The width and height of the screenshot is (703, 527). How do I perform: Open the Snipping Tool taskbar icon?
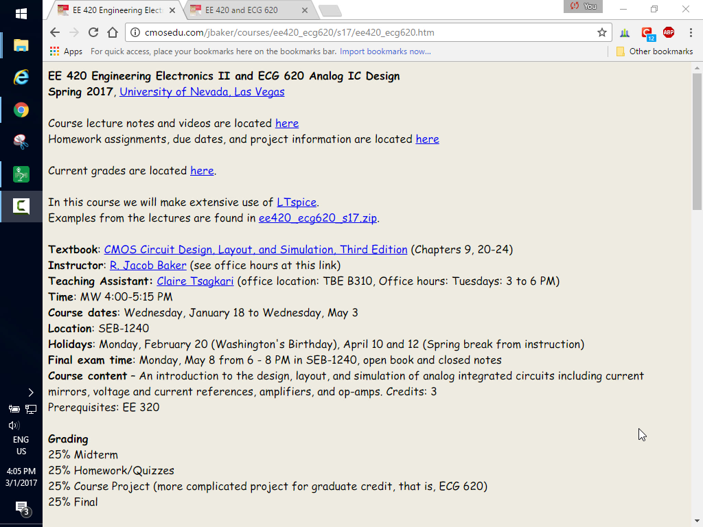click(21, 141)
